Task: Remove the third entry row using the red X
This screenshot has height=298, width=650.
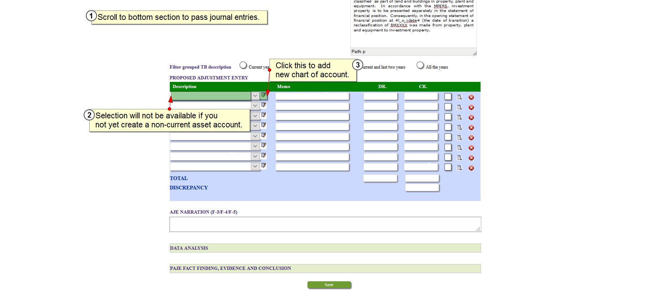Action: coord(471,118)
